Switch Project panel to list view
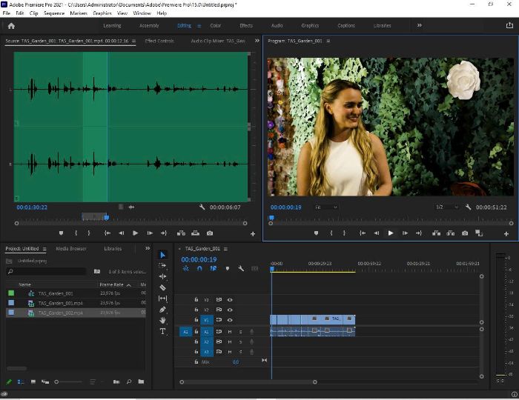The image size is (519, 400). click(x=21, y=381)
